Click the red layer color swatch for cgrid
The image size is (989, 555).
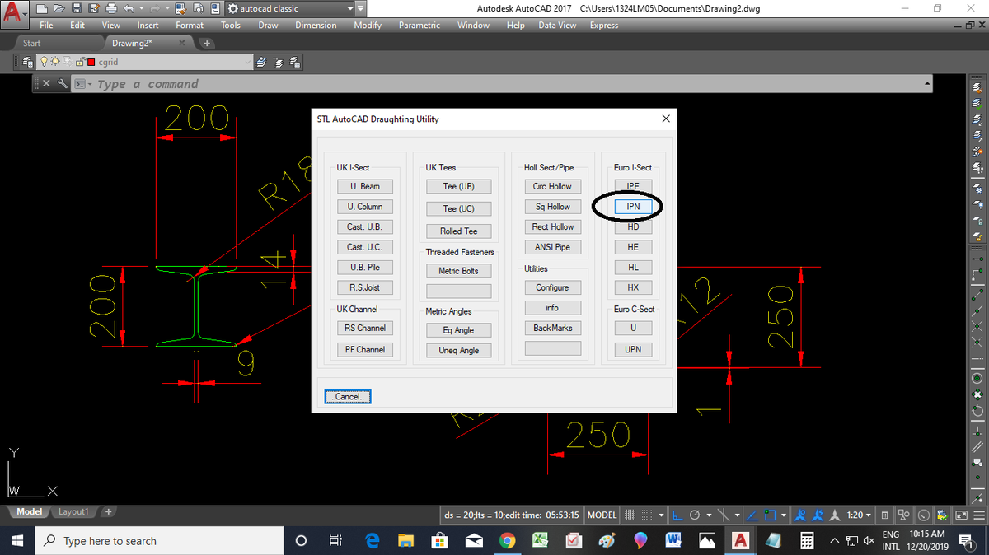91,62
